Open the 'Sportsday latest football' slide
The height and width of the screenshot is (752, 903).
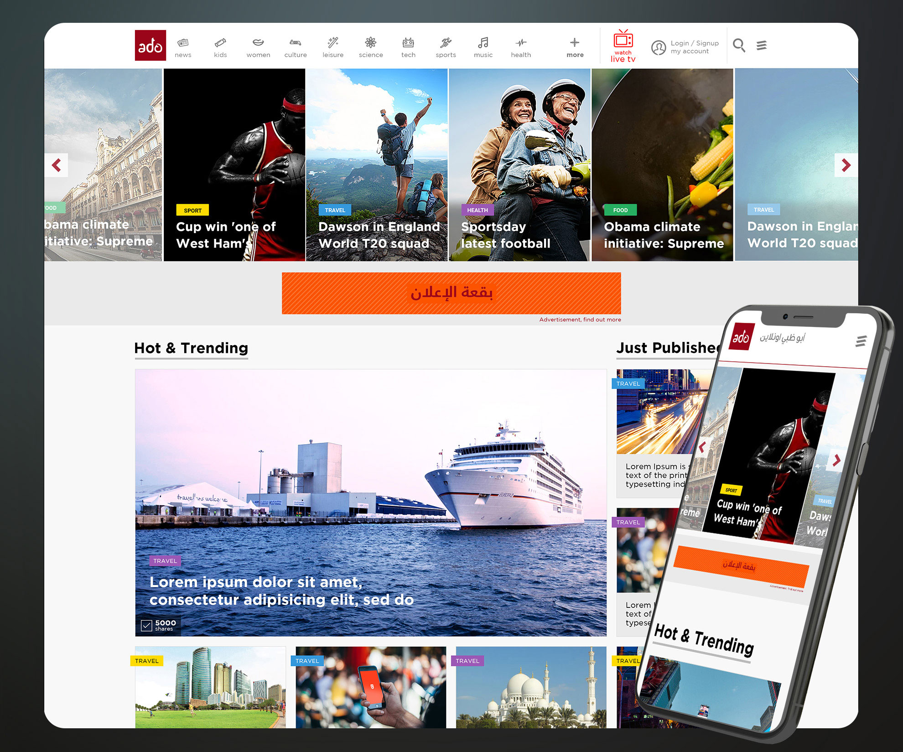click(x=519, y=165)
